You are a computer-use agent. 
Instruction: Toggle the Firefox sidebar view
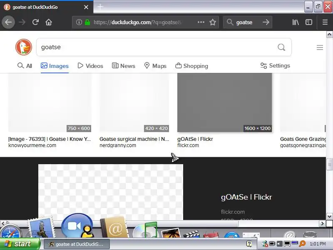click(x=309, y=22)
